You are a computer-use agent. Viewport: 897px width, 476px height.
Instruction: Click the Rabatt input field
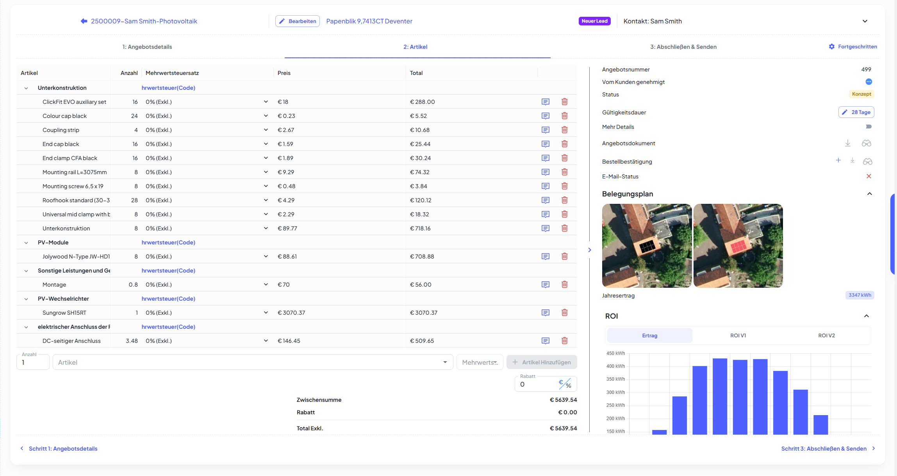click(x=537, y=384)
